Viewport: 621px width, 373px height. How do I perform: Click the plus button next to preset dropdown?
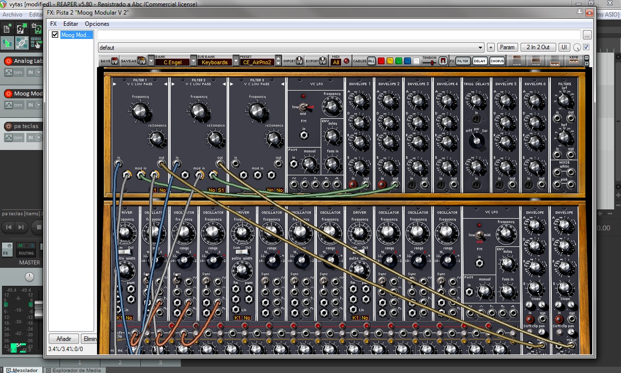[x=490, y=47]
